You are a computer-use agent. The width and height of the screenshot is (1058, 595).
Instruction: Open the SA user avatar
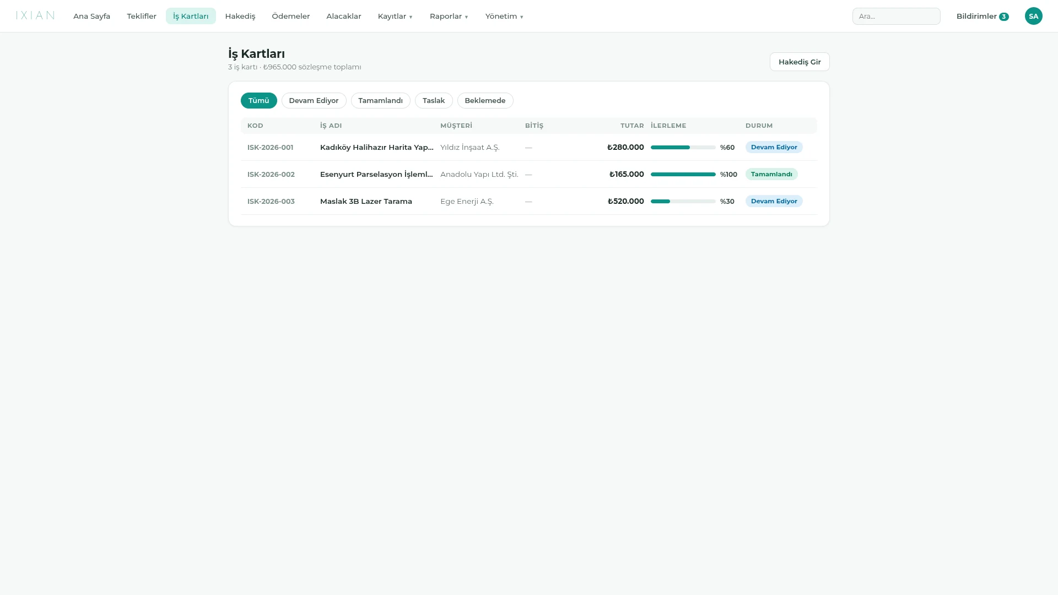click(1033, 16)
